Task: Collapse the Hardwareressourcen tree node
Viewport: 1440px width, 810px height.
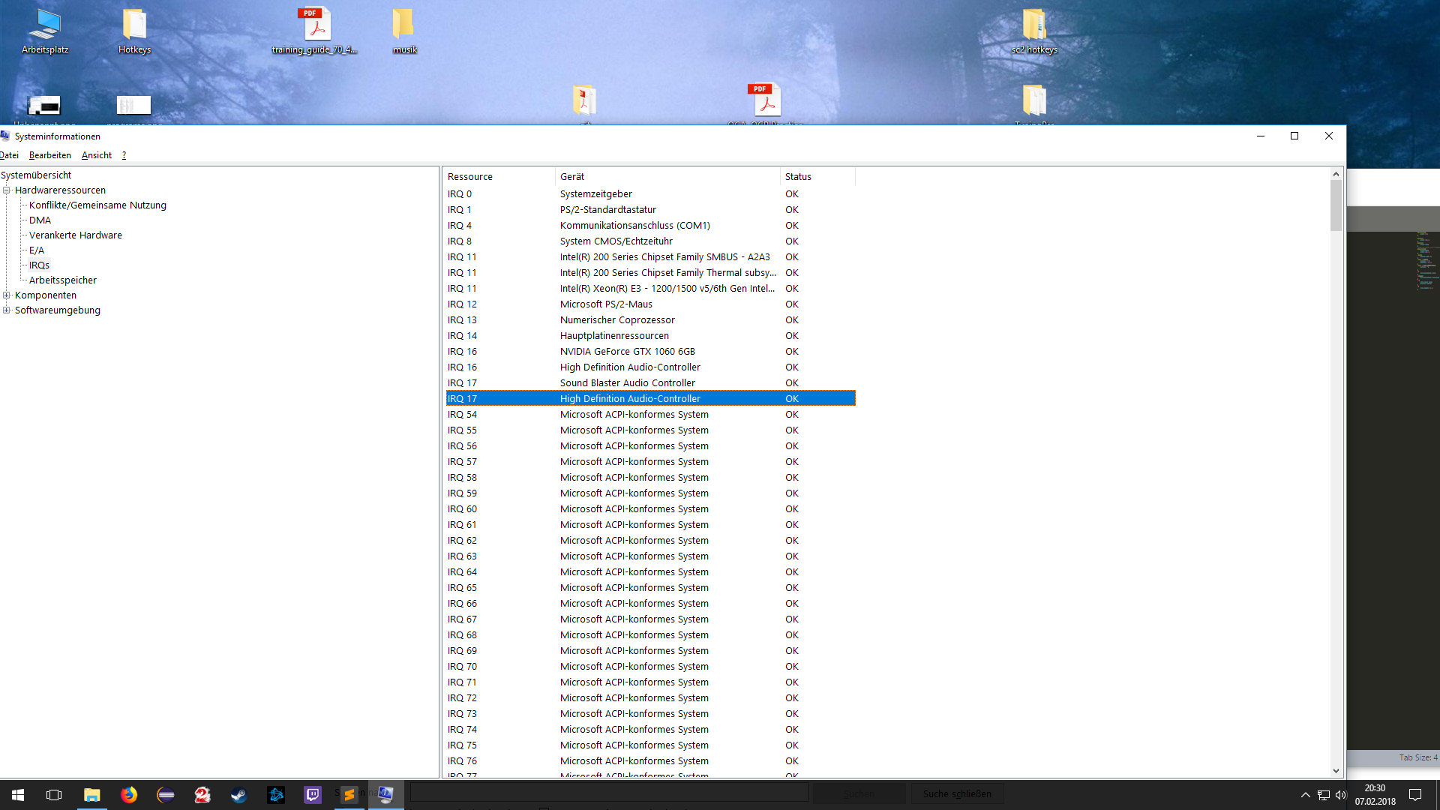Action: [x=7, y=190]
